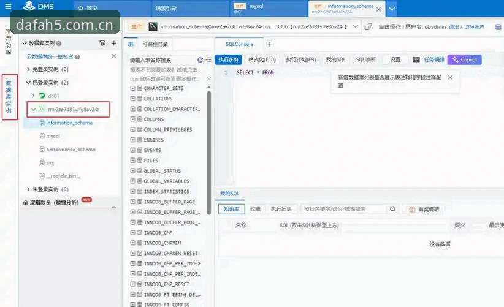Screen dimensions: 504x307
Task: Click the knowledge base keyword search field
Action: (x=343, y=209)
